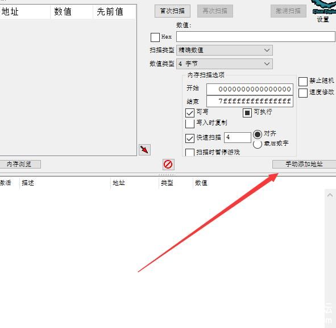Click the 首次扫描 first scan button

[172, 11]
